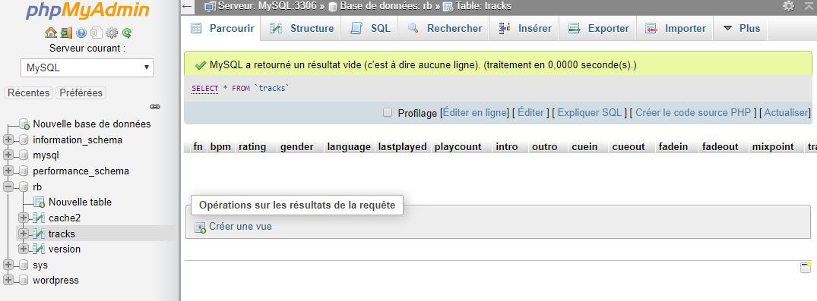Open the information_schema database label
Image resolution: width=817 pixels, height=301 pixels.
click(x=78, y=140)
